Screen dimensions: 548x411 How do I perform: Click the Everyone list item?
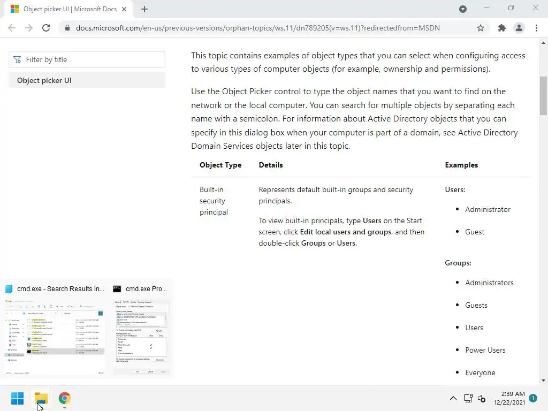[480, 372]
